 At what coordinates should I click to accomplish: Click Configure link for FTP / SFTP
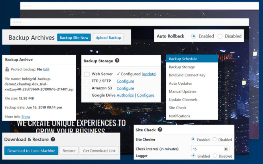(x=126, y=81)
